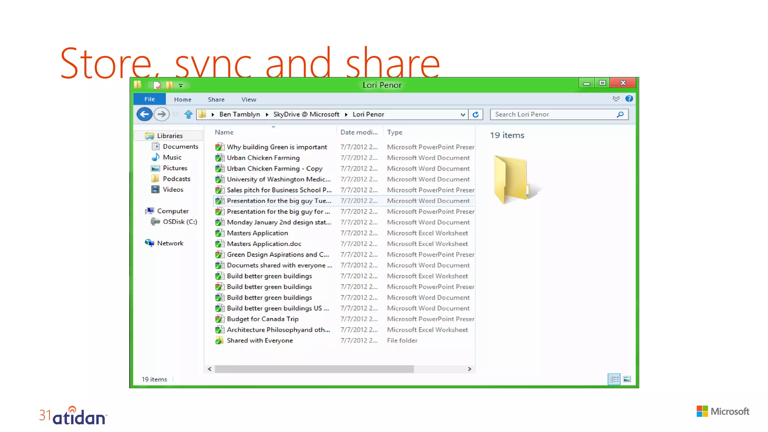Click Lori Penor in the address bar

click(x=368, y=114)
